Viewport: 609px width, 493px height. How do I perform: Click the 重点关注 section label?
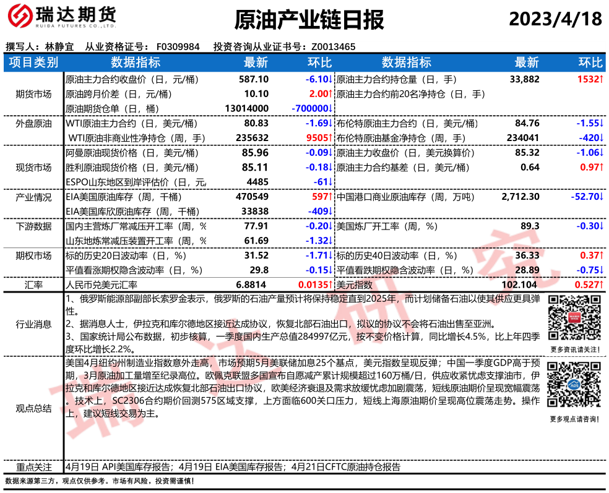point(33,467)
